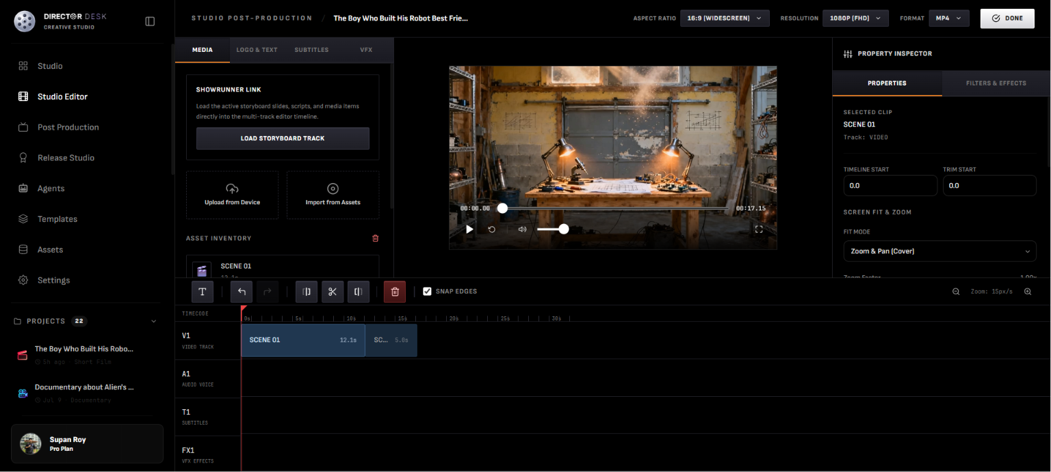The height and width of the screenshot is (472, 1051).
Task: Click the Trim Start input field
Action: 989,186
